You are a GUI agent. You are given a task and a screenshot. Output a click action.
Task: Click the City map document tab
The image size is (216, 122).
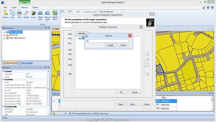(x=56, y=29)
